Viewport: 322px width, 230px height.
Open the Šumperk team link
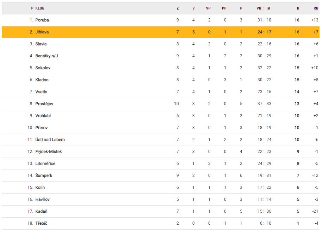click(x=44, y=175)
